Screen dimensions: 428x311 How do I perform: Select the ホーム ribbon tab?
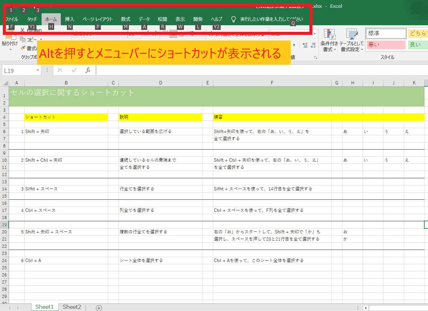click(51, 19)
